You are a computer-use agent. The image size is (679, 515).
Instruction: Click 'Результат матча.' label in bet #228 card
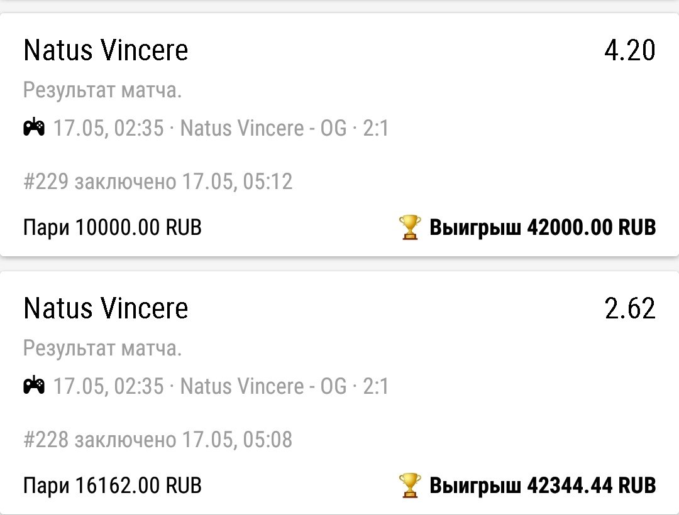(x=102, y=348)
